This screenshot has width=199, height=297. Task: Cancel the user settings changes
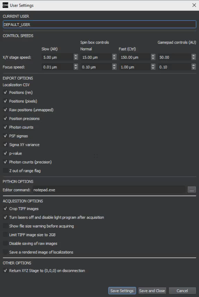click(x=182, y=291)
